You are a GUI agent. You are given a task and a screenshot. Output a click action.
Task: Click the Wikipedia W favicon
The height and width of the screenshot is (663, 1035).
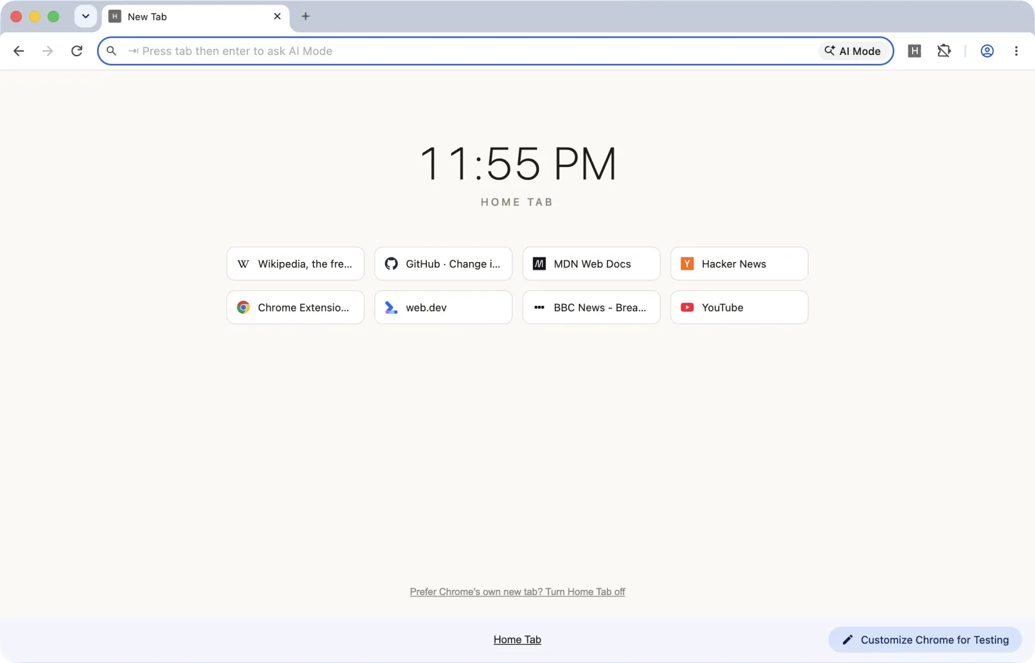click(243, 264)
